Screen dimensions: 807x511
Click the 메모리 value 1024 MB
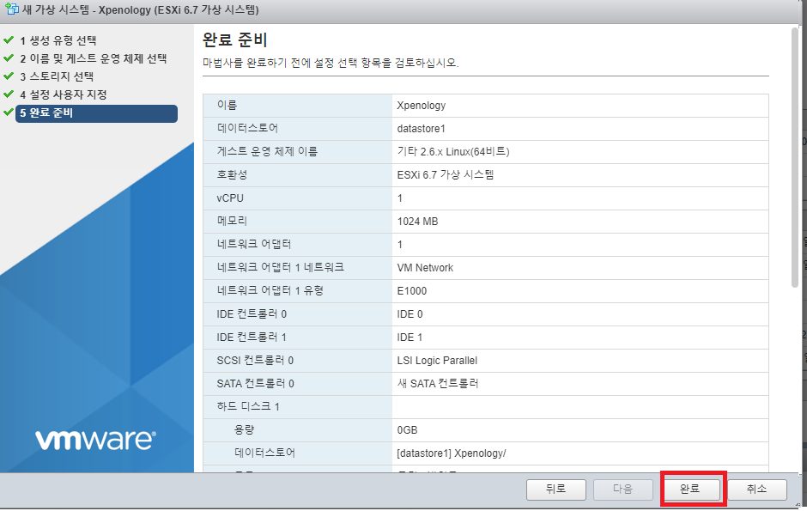[417, 222]
